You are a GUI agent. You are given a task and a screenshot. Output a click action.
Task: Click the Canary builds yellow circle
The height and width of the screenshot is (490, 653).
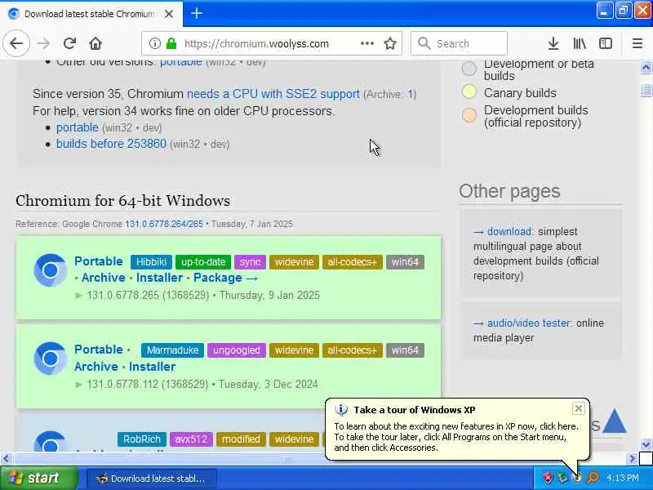point(469,91)
